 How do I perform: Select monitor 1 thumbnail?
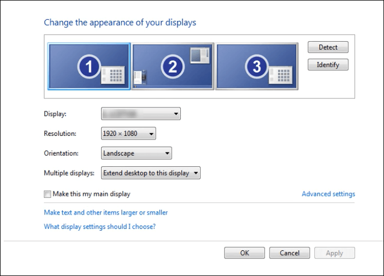pos(89,66)
